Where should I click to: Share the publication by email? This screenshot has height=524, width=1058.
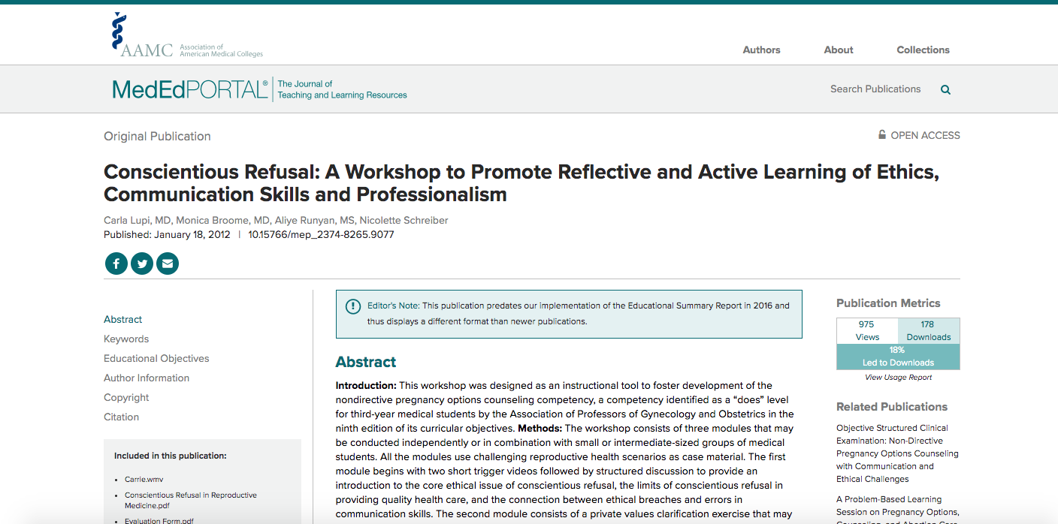point(168,264)
